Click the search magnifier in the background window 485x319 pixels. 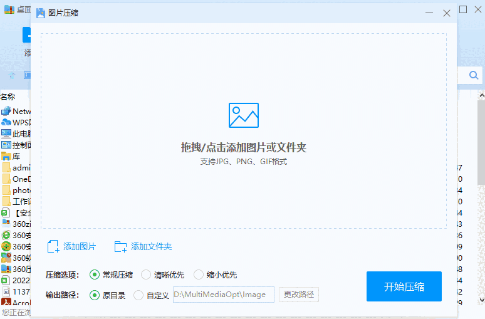tap(474, 75)
